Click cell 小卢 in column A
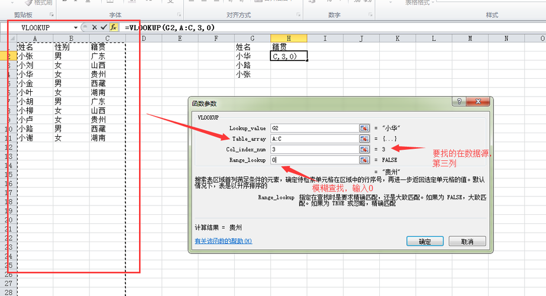The height and width of the screenshot is (296, 546). [x=35, y=119]
